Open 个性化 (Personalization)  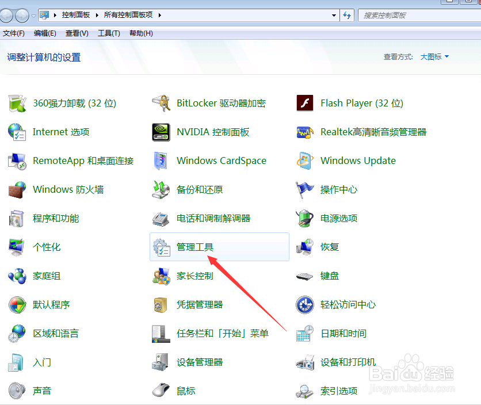47,247
